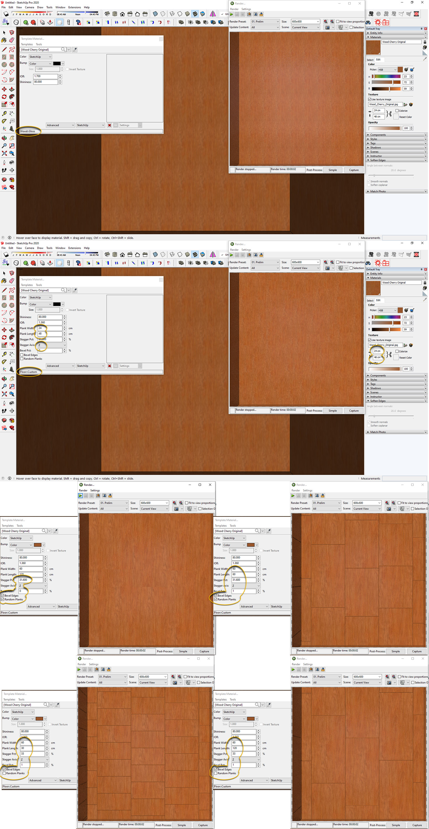
Task: Toggle Use texture image in topmost Materials tray
Action: pos(370,99)
